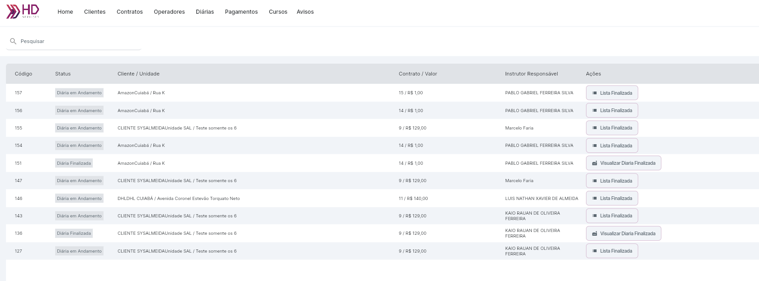The width and height of the screenshot is (759, 281).
Task: Navigate to Pagamentos
Action: (241, 12)
